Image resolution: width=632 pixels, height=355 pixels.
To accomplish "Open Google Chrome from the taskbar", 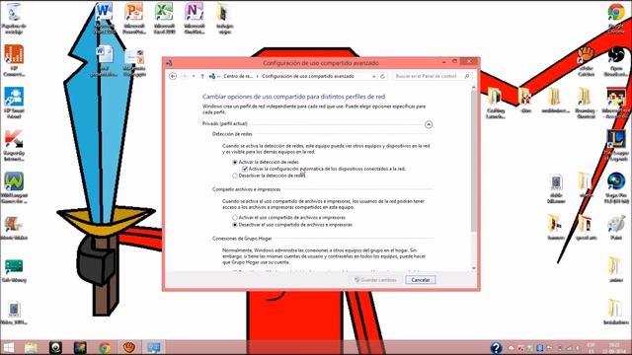I will (x=105, y=347).
